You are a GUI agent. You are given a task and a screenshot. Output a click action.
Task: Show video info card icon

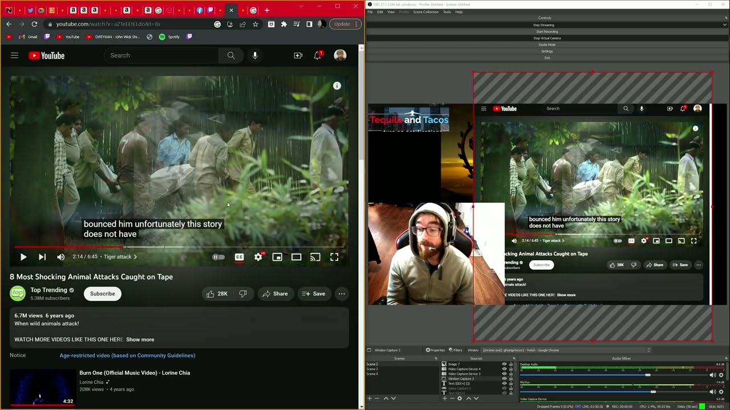tap(337, 85)
